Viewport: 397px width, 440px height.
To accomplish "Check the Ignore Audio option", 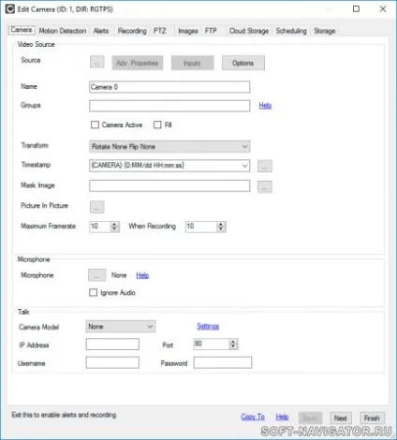I will [93, 292].
